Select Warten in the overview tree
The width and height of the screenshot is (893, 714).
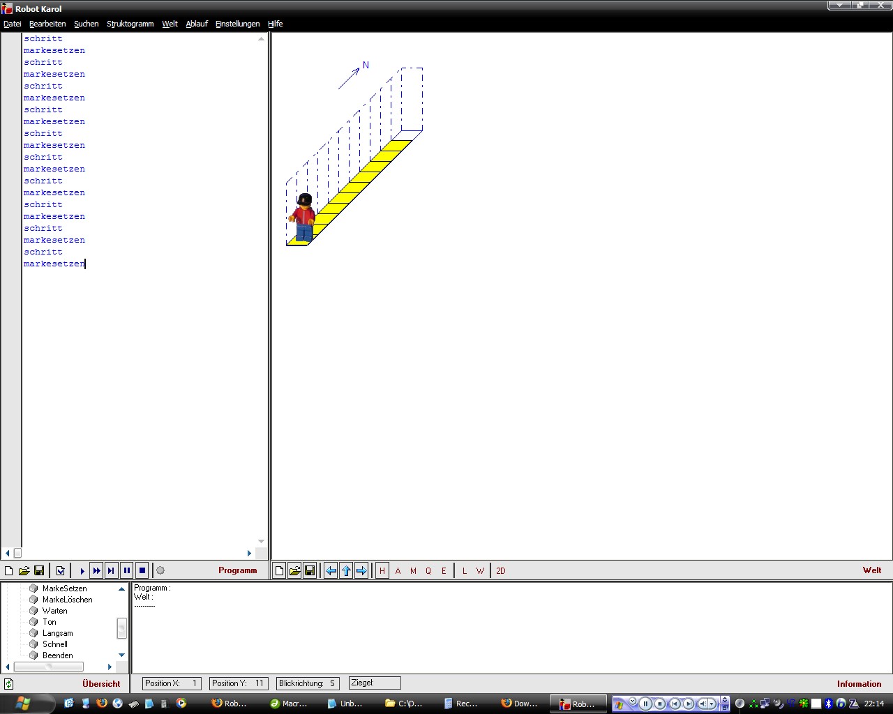tap(55, 611)
